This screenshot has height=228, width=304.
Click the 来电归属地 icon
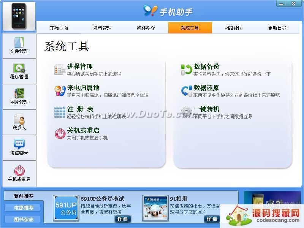tap(60, 91)
